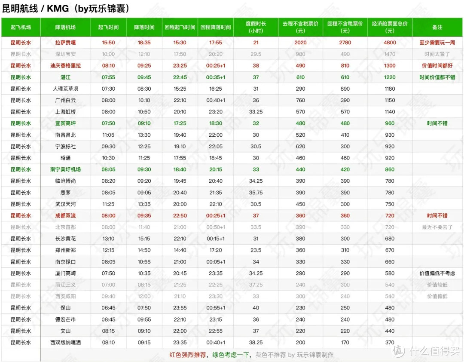Select the 郑州新郑 cell
Image resolution: width=464 pixels, height=362 pixels.
(65, 250)
